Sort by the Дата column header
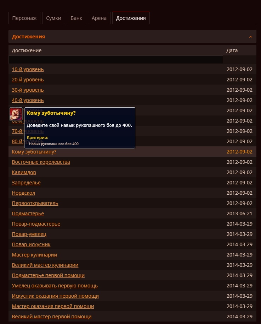This screenshot has width=261, height=324. 232,50
